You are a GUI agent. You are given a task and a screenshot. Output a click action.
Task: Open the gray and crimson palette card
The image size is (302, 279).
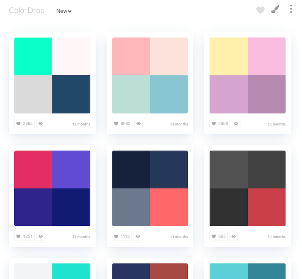click(x=248, y=189)
